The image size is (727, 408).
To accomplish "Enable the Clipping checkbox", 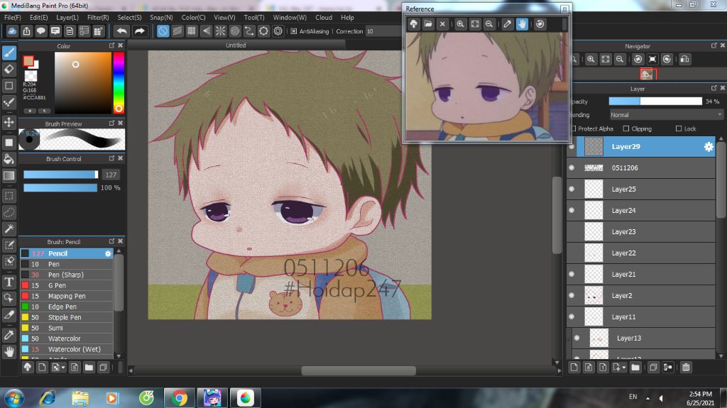I will [626, 128].
